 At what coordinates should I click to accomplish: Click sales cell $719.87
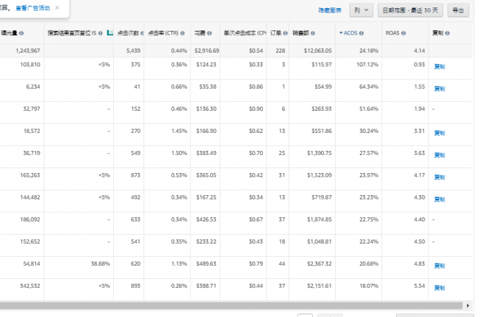point(322,197)
